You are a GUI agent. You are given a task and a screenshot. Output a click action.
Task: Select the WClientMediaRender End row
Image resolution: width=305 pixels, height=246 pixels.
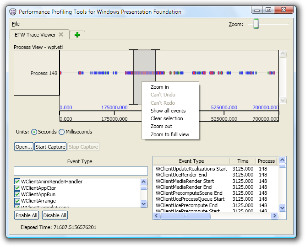pos(216,187)
